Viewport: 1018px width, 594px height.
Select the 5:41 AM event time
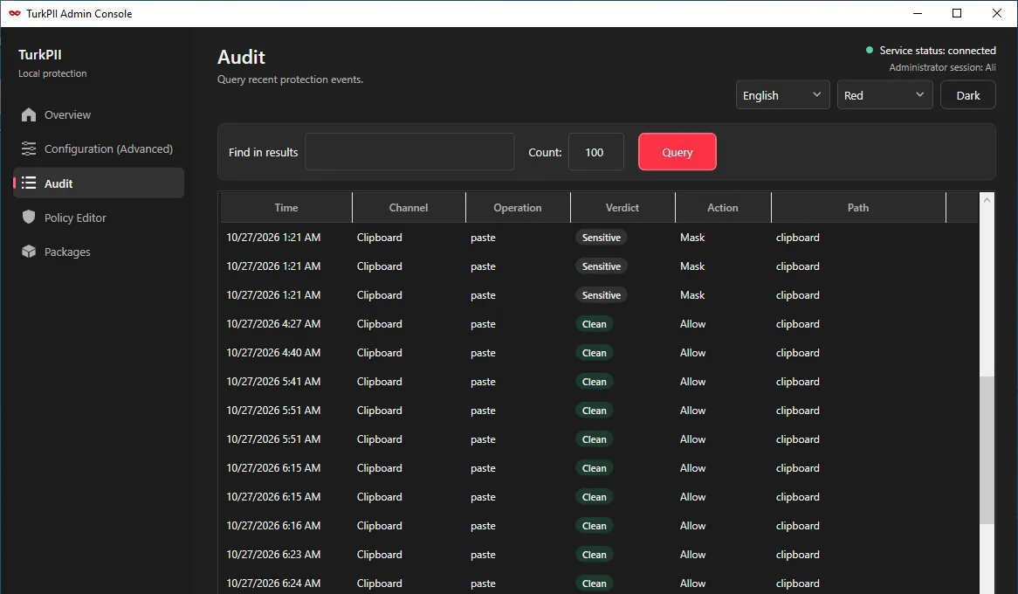[x=273, y=382]
